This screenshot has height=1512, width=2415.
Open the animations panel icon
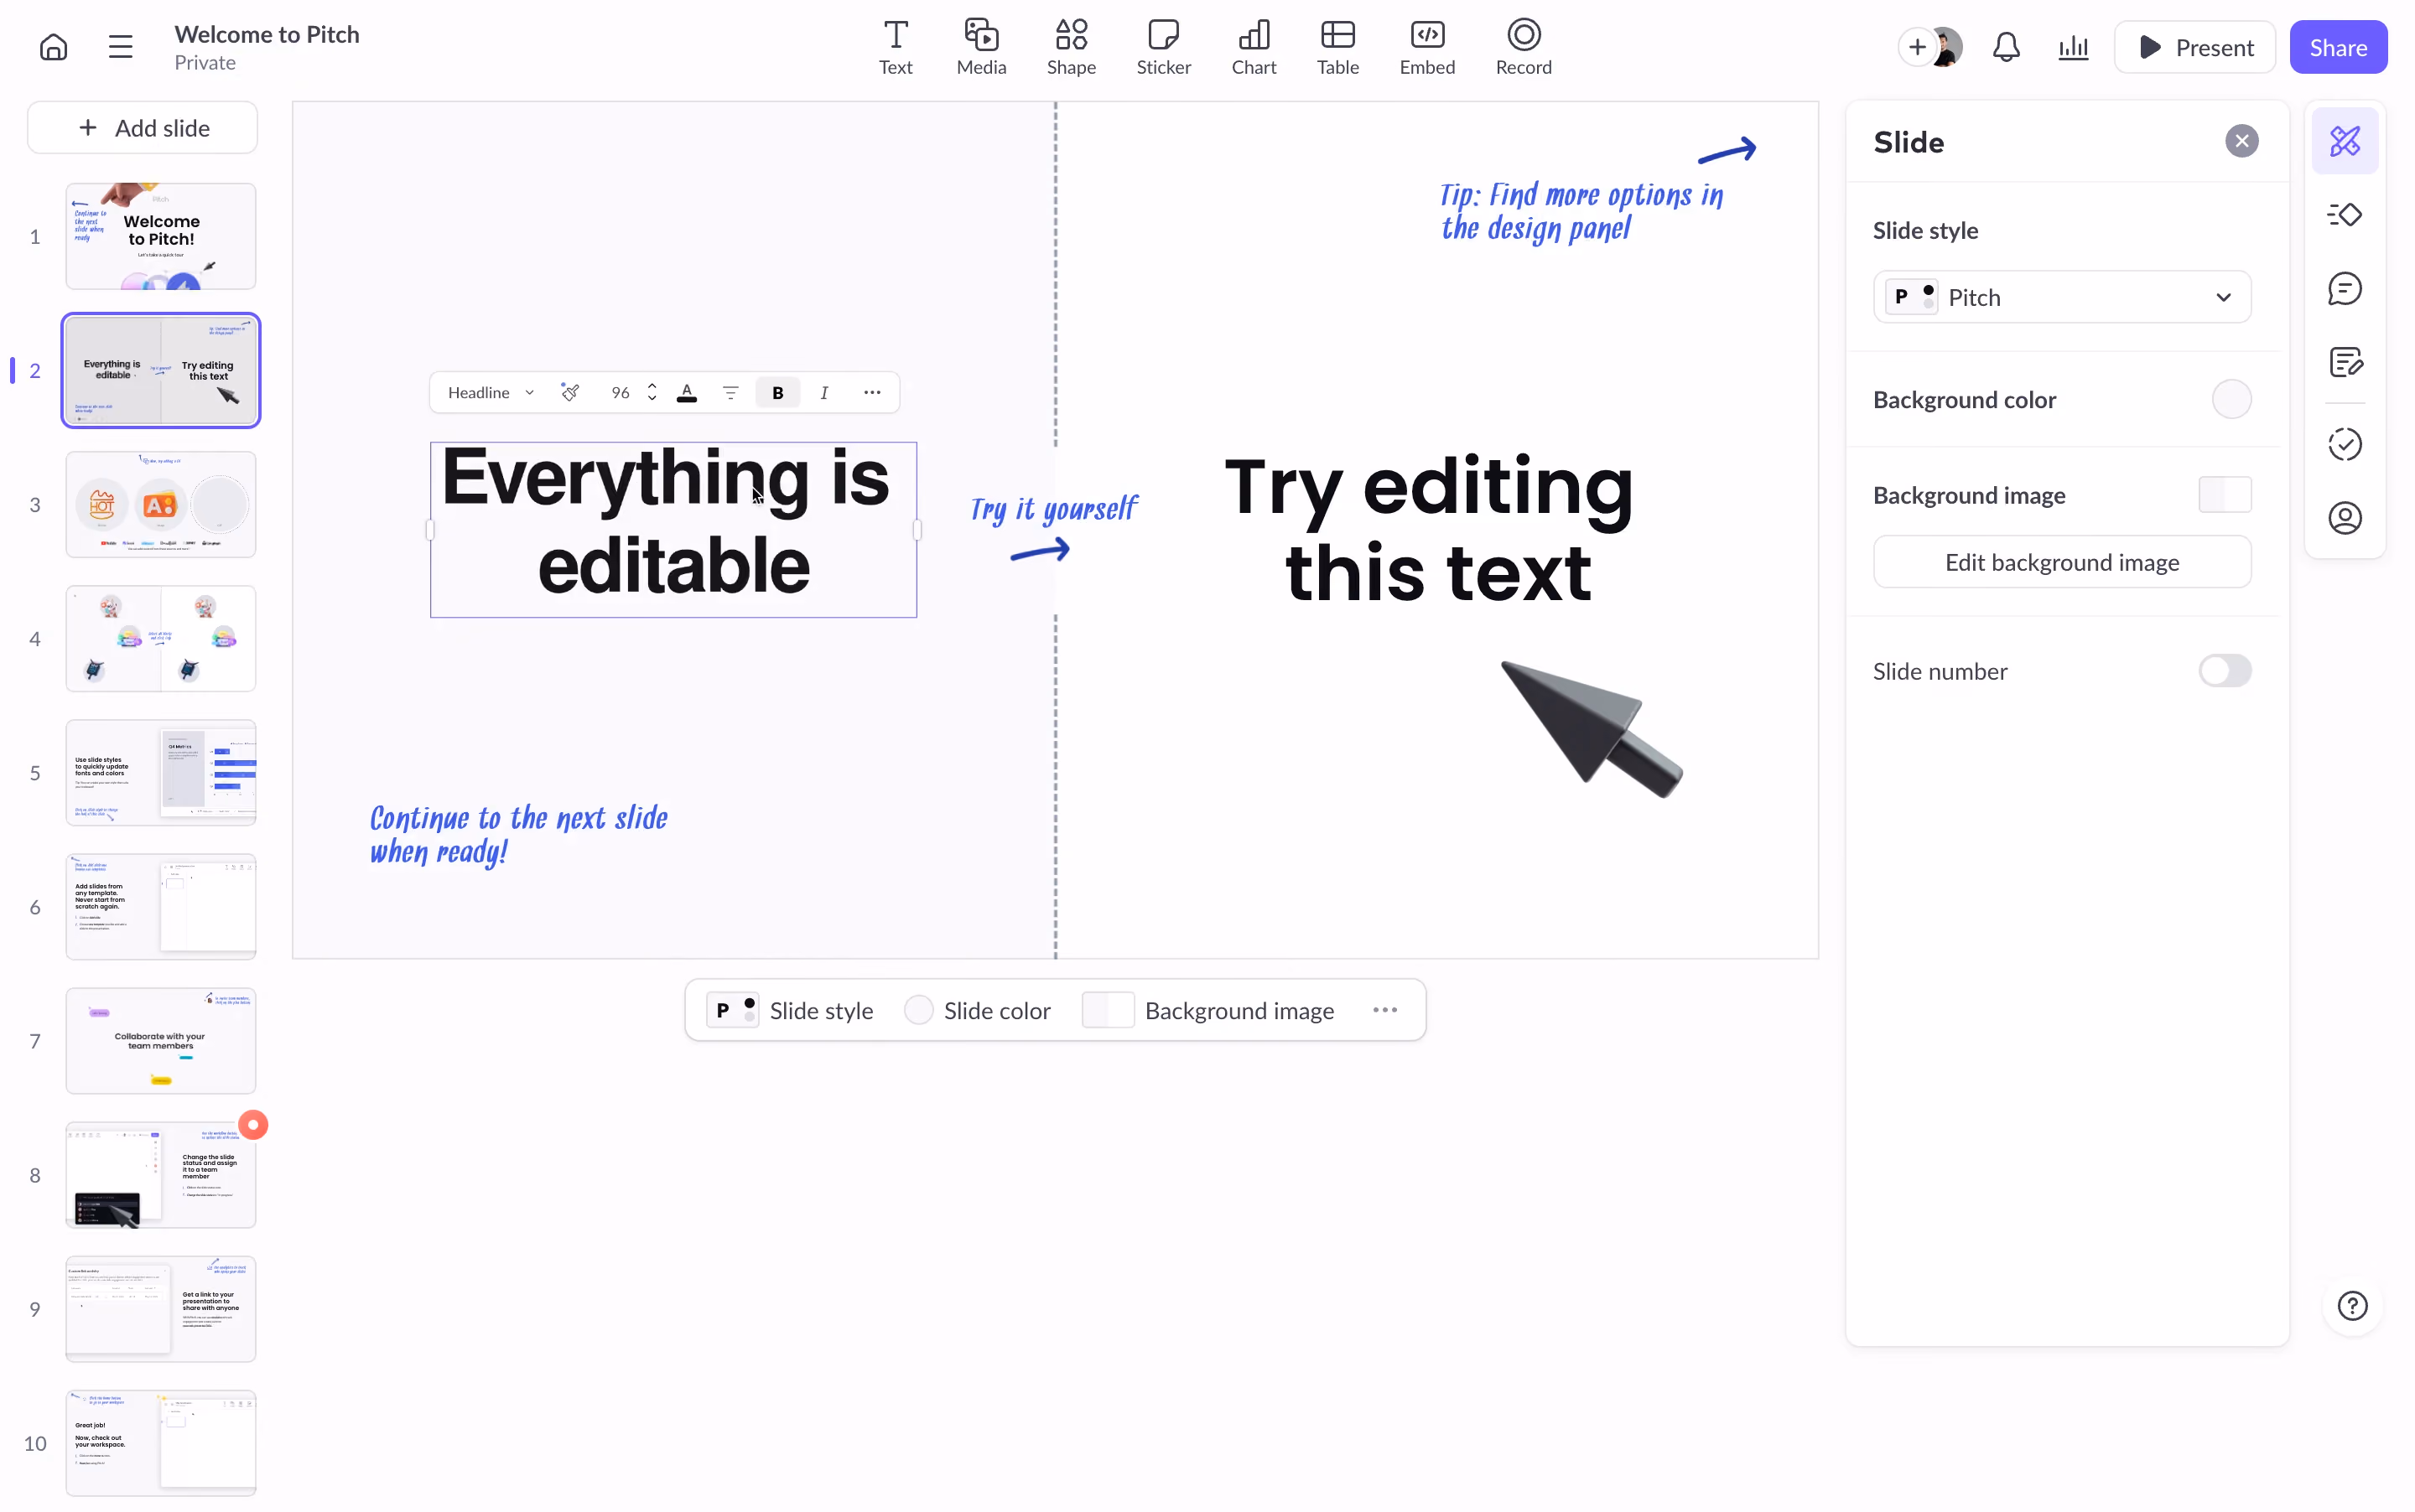coord(2344,214)
